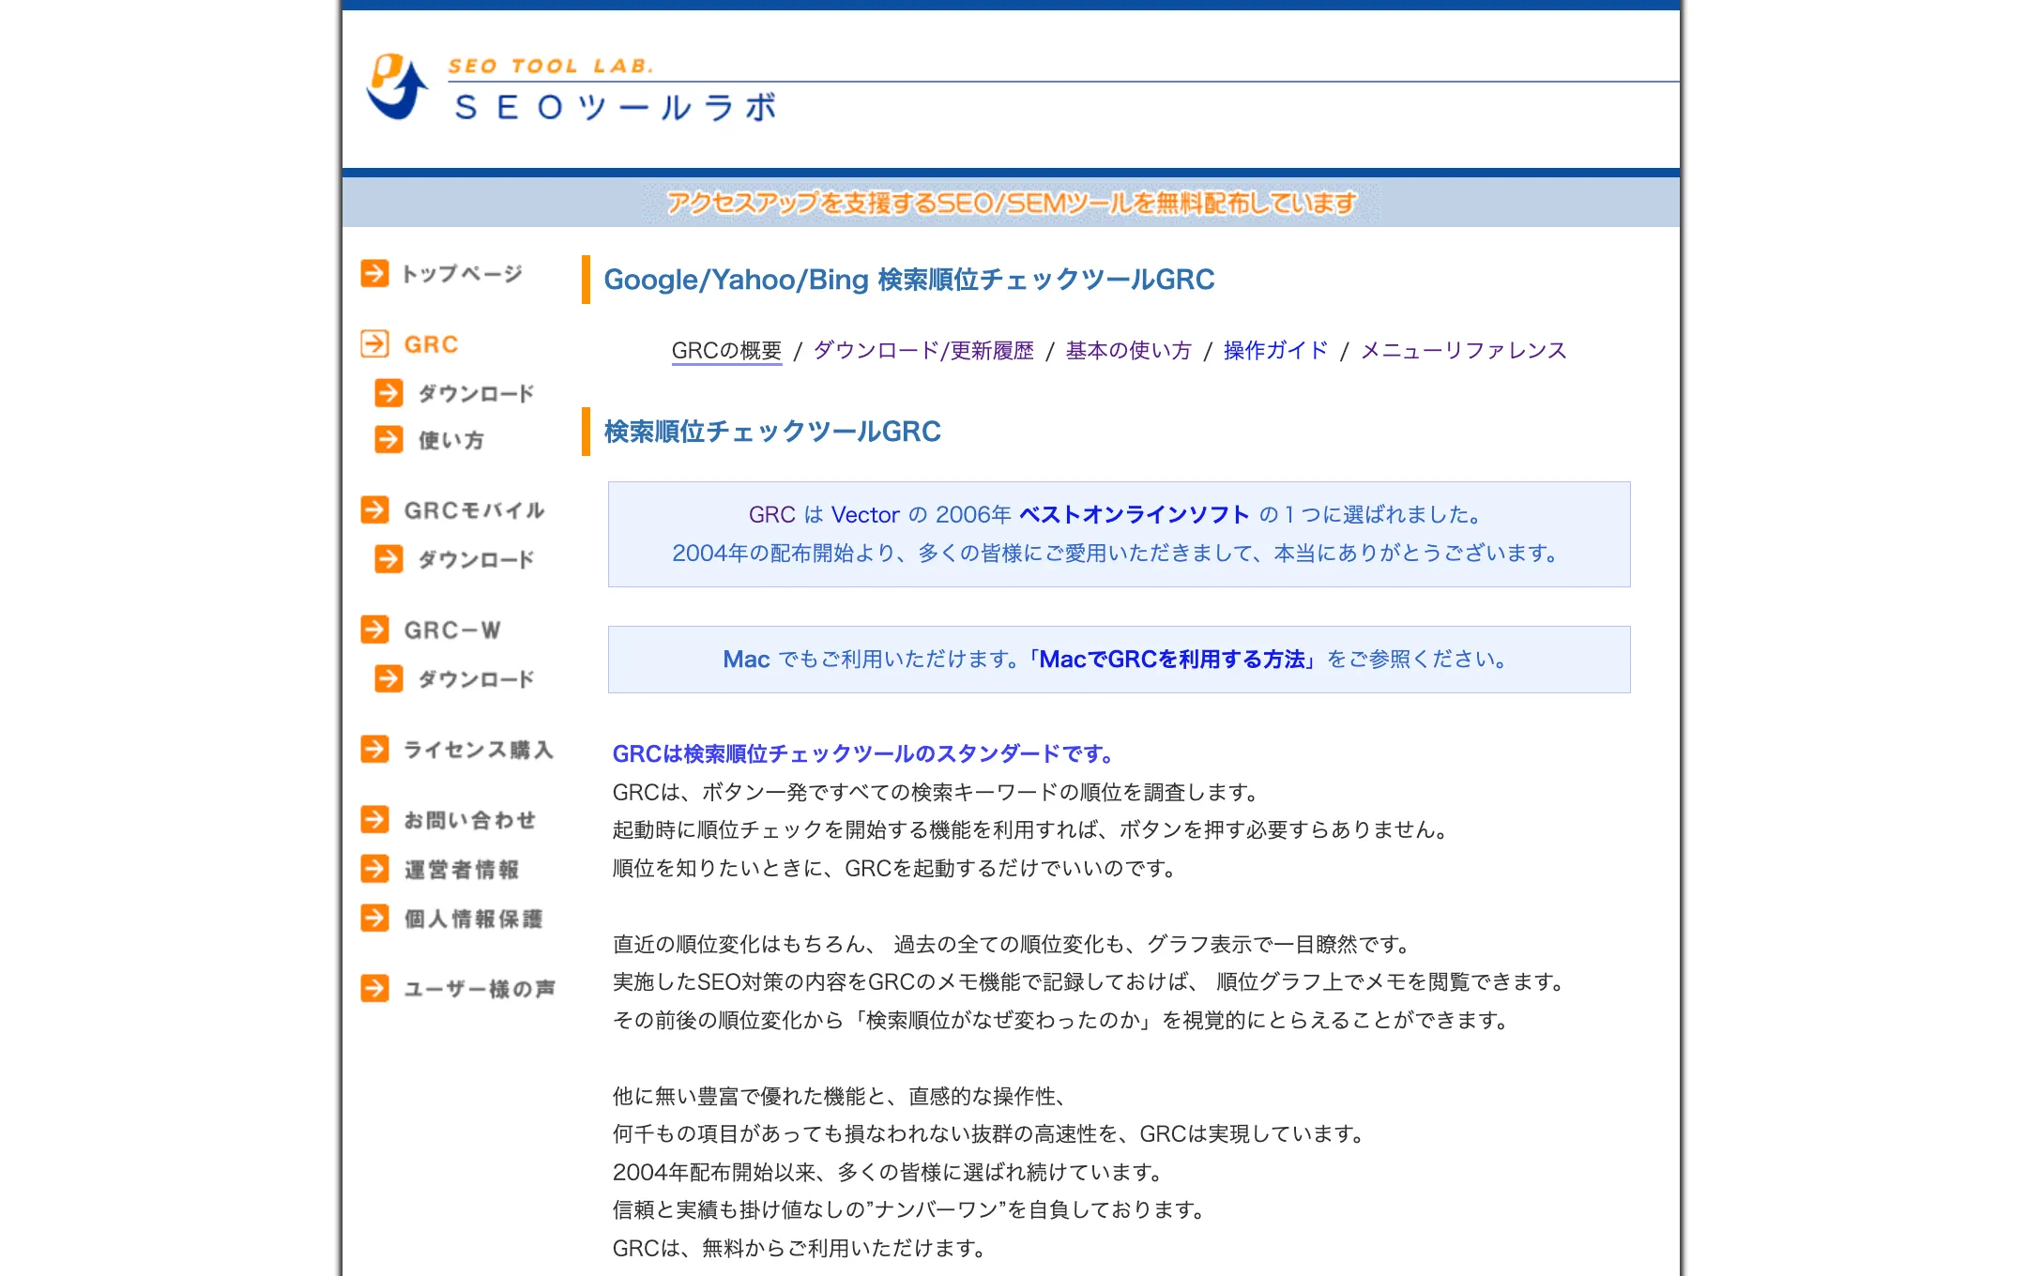The image size is (2027, 1276).
Task: Click the line ending 無料からご利用いただけます
Action: 800,1249
